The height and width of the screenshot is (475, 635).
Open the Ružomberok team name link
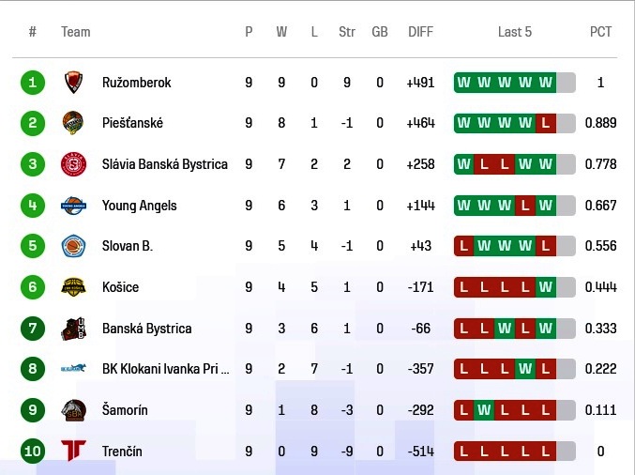click(x=137, y=83)
